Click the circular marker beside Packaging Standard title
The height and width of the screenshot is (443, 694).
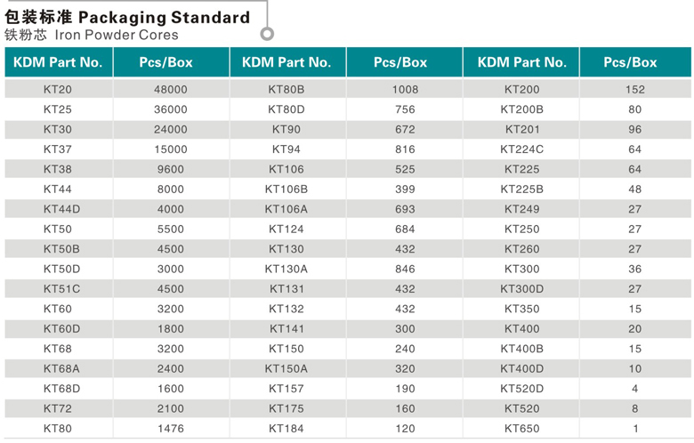pos(267,34)
